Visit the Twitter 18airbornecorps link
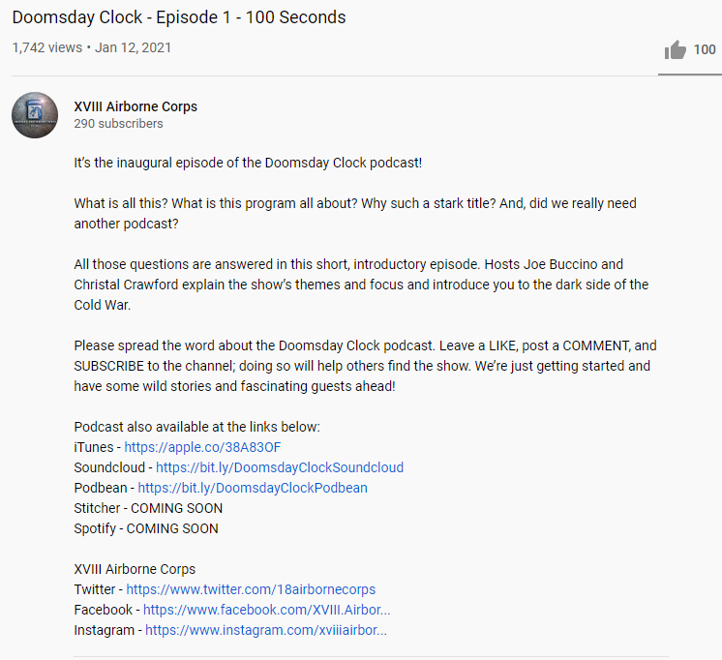Screen dimensions: 722x660 click(x=251, y=589)
